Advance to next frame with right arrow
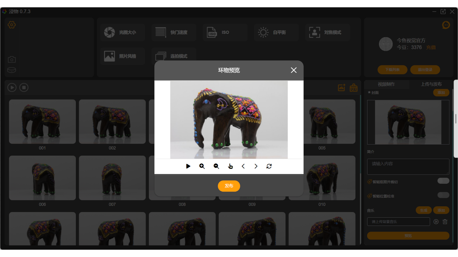Viewport: 458px width, 257px height. [x=256, y=166]
